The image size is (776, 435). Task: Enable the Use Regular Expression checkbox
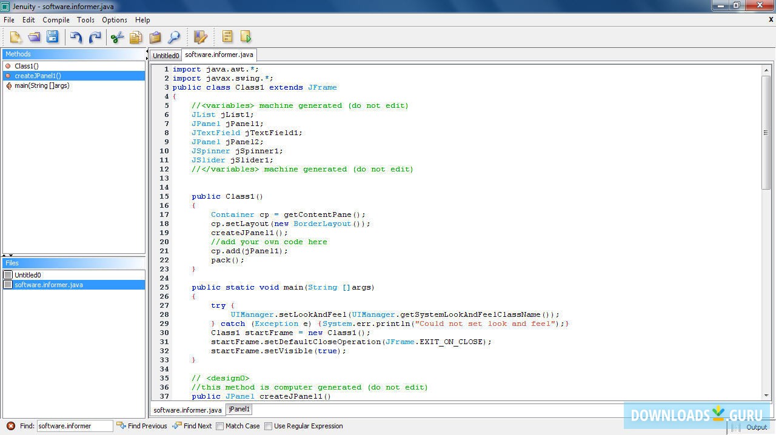click(x=268, y=426)
